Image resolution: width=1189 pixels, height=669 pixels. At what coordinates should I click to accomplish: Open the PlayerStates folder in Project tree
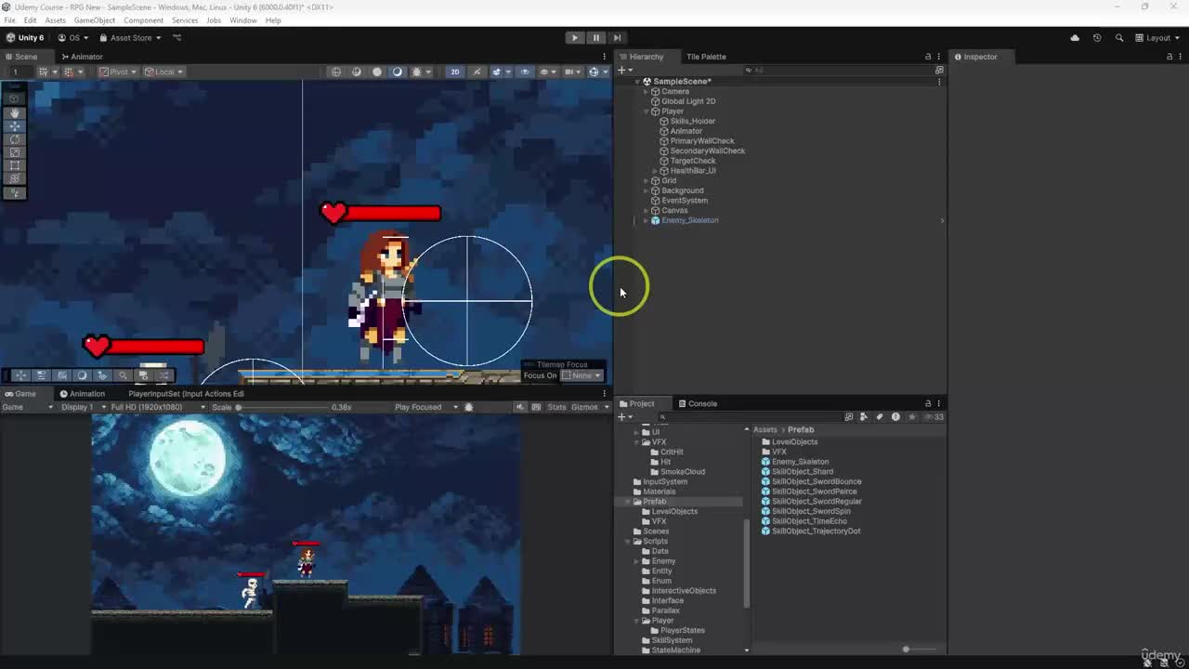682,631
